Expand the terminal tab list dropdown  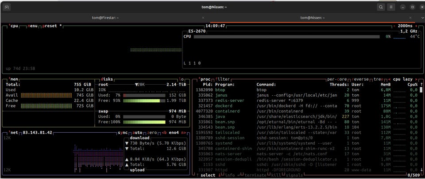coord(422,18)
